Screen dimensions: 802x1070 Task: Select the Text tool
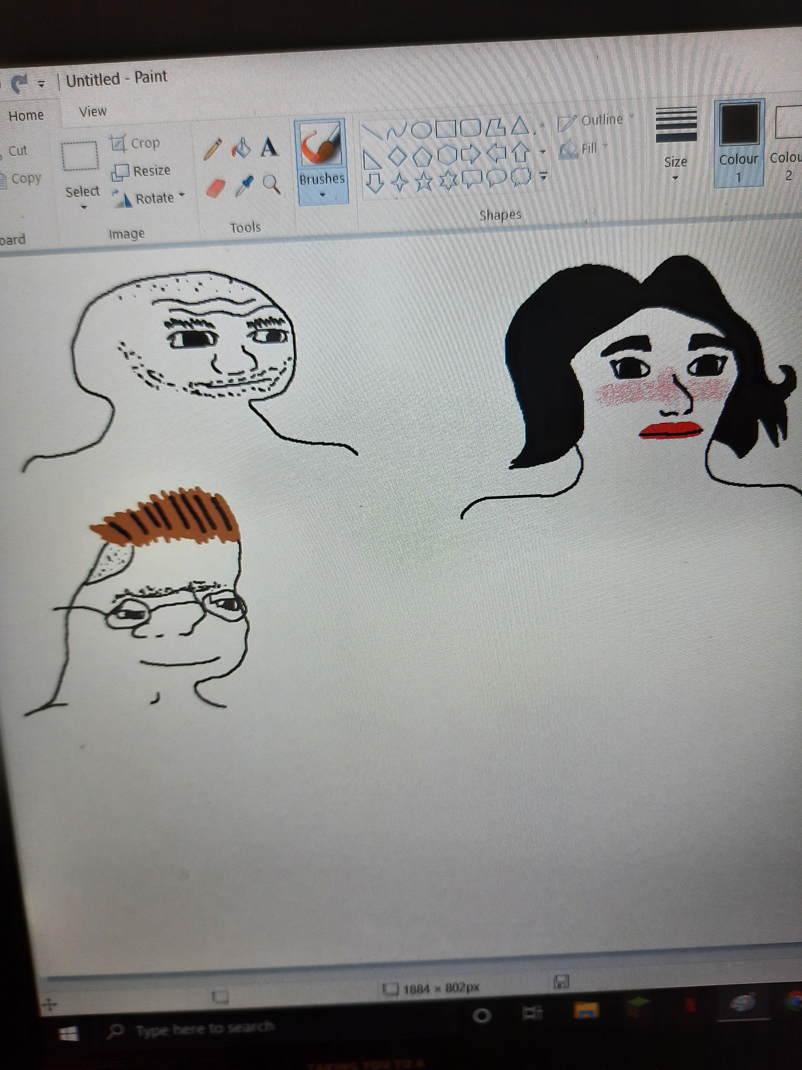coord(269,148)
